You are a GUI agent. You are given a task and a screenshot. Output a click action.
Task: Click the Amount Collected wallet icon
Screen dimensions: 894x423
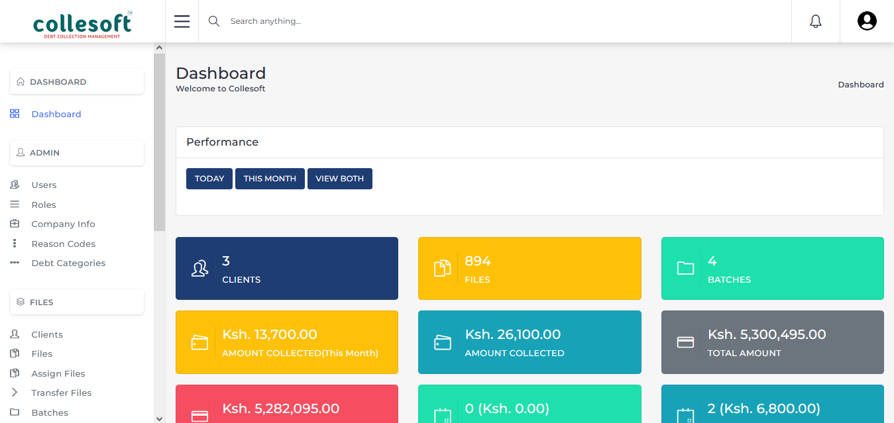pos(442,342)
